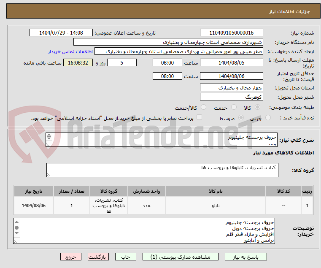Click the 'پاسخ به نیاز' button
321x268 pixels.
tap(245, 257)
